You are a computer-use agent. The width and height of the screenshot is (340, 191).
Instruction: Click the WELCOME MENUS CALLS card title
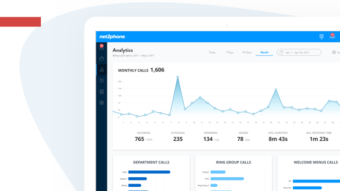(x=316, y=162)
